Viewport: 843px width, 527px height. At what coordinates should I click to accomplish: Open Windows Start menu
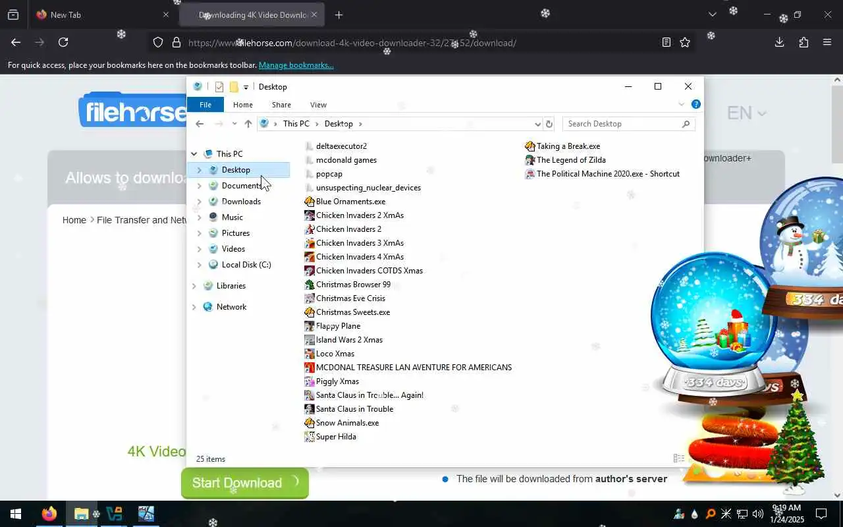pos(16,514)
